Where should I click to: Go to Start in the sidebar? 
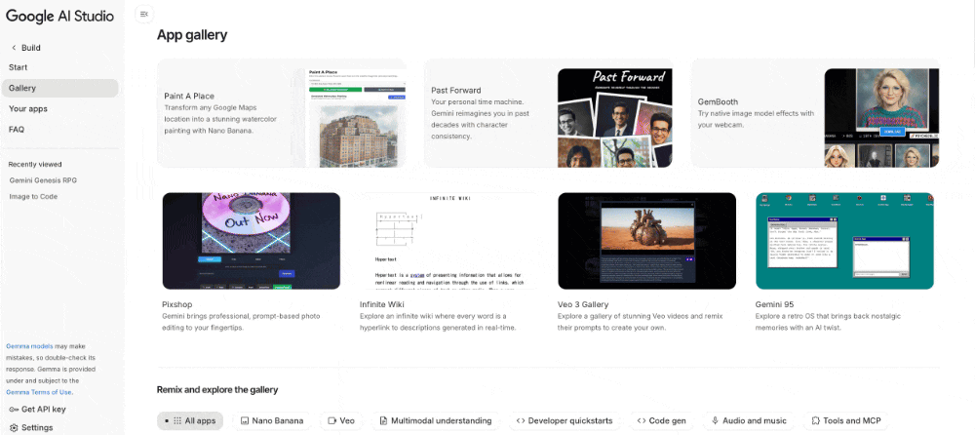[x=19, y=67]
